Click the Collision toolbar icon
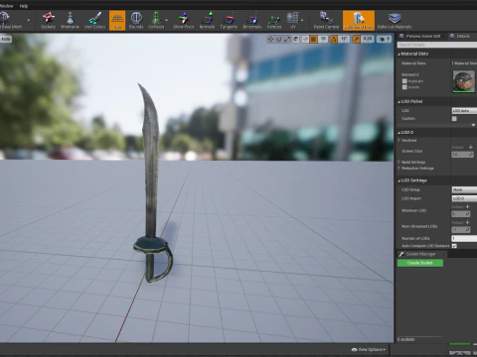The height and width of the screenshot is (357, 477). [x=156, y=21]
